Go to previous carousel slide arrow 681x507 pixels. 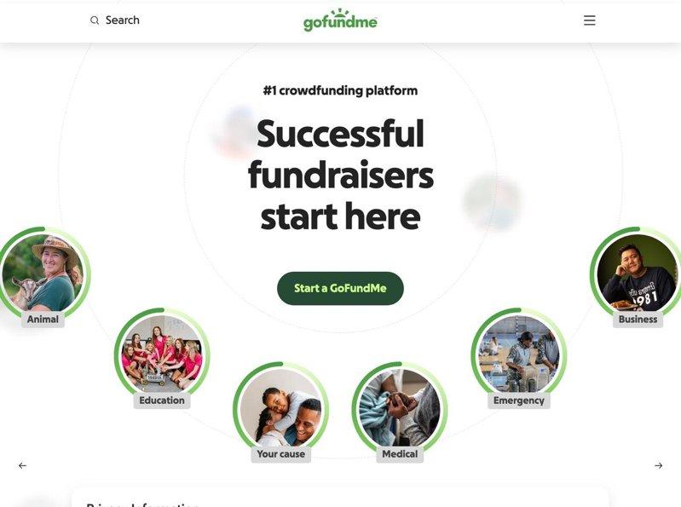(x=22, y=466)
